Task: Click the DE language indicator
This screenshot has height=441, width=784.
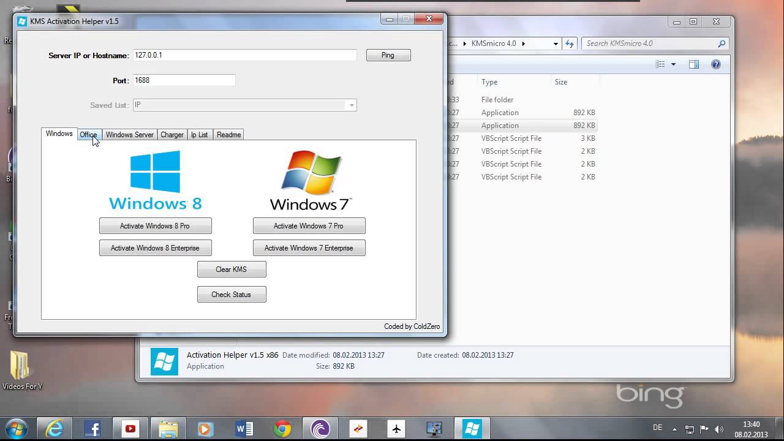Action: click(x=658, y=428)
